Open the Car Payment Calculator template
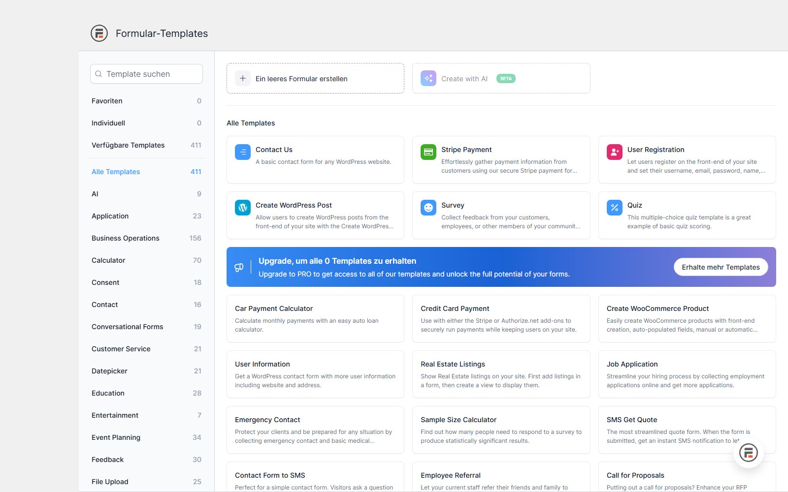The width and height of the screenshot is (788, 492). (x=315, y=319)
